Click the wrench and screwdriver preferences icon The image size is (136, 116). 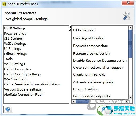(x=127, y=16)
